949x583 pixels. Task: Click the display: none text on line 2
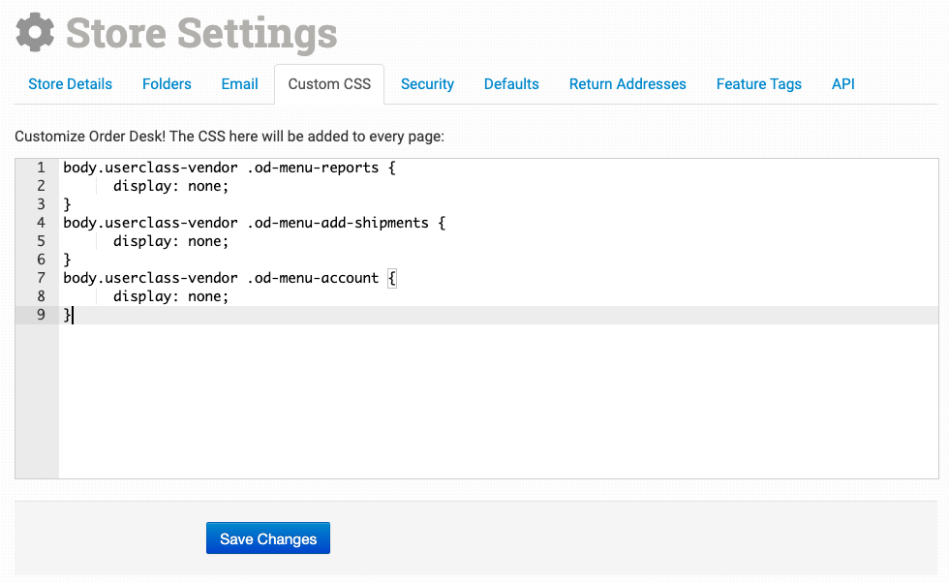click(170, 186)
